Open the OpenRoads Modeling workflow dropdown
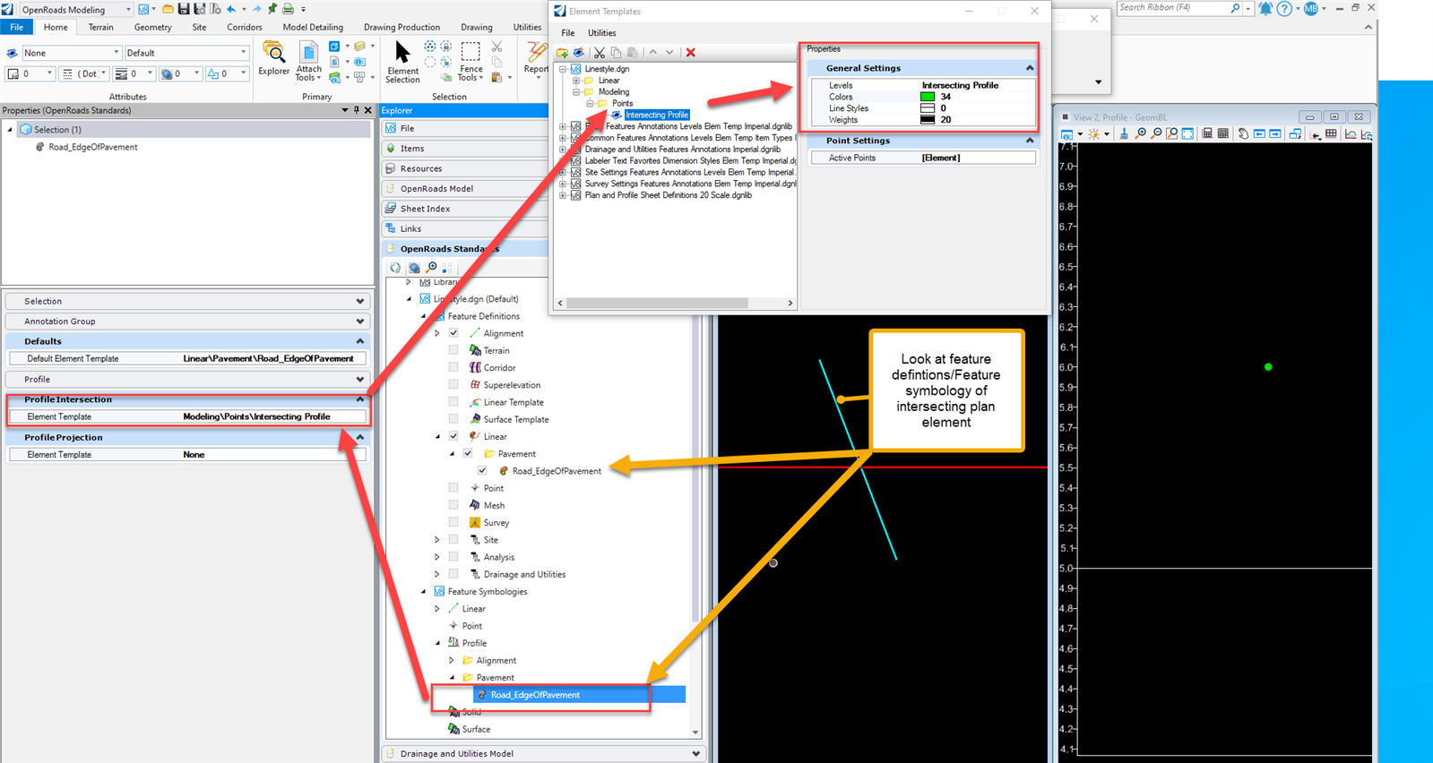 point(128,9)
